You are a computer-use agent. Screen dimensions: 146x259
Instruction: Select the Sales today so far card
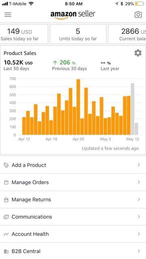pyautogui.click(x=24, y=34)
